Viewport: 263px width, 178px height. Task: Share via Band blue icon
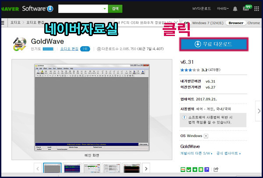tap(207, 169)
